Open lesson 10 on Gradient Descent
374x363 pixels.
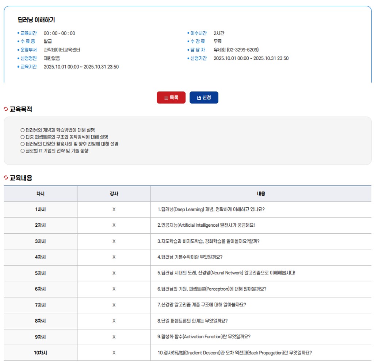click(x=234, y=353)
